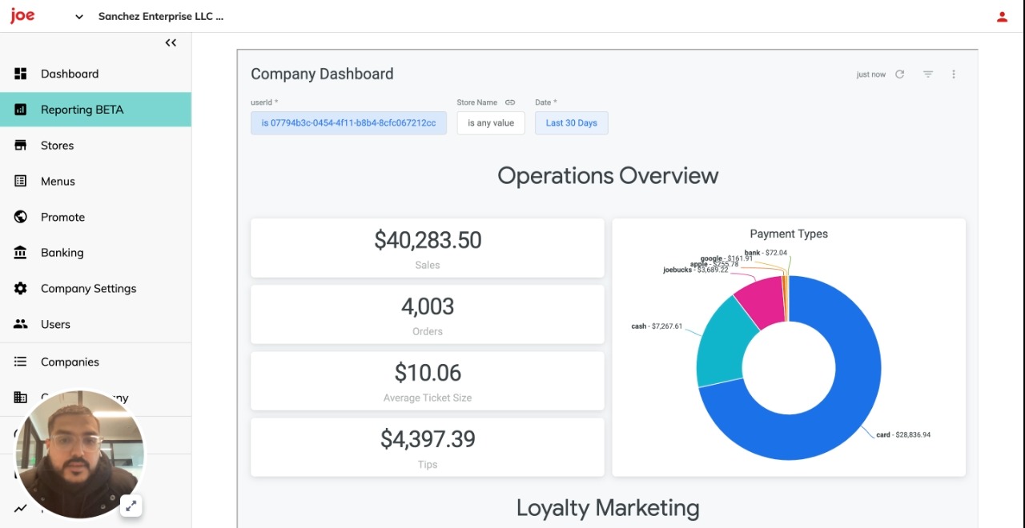Click the Company Settings gear icon
The height and width of the screenshot is (528, 1025).
pos(21,289)
